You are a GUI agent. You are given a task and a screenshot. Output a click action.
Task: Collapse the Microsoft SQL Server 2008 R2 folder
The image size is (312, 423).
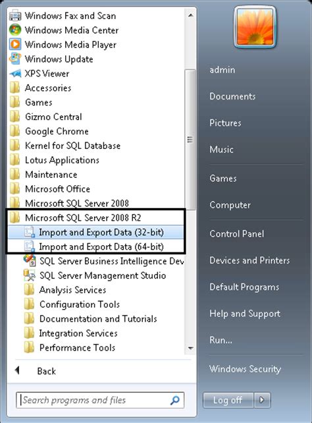click(83, 217)
